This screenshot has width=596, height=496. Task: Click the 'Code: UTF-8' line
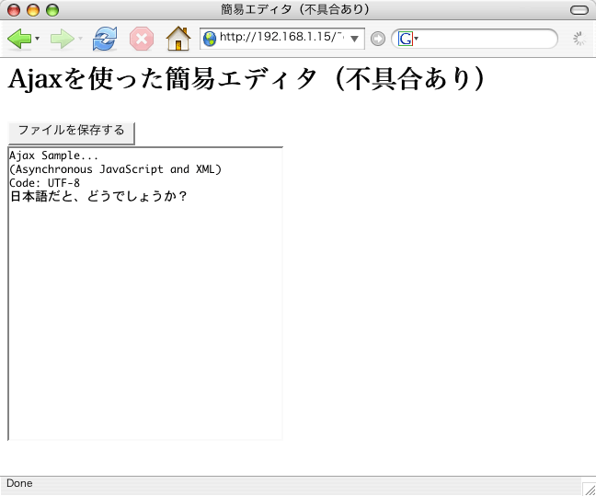(44, 183)
